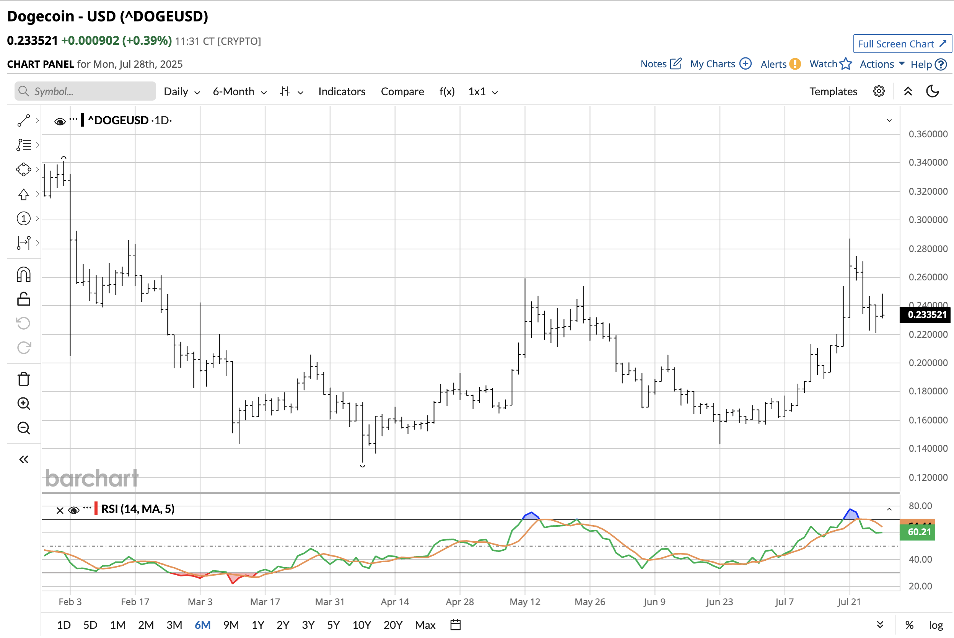This screenshot has width=954, height=638.
Task: Click the RSI red color swatch
Action: (96, 509)
